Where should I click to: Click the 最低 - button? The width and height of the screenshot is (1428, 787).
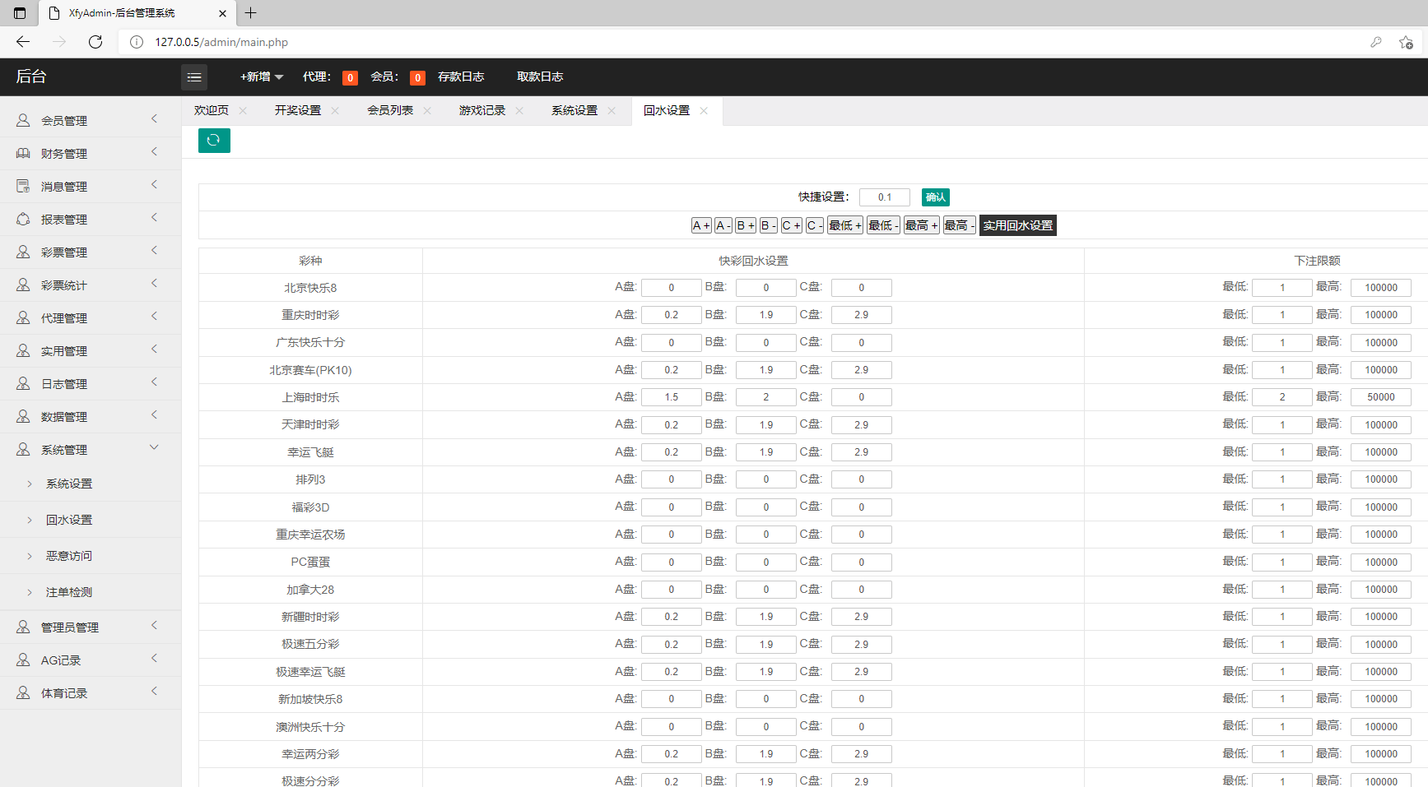pyautogui.click(x=883, y=225)
